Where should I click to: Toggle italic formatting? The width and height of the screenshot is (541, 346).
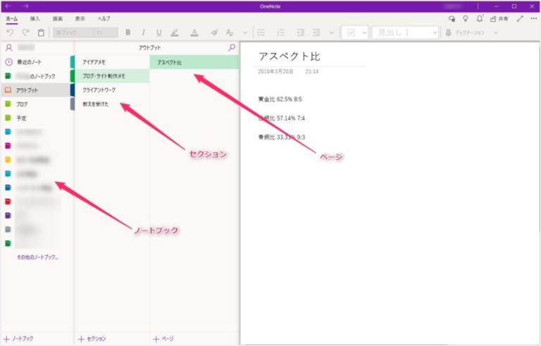[x=143, y=32]
